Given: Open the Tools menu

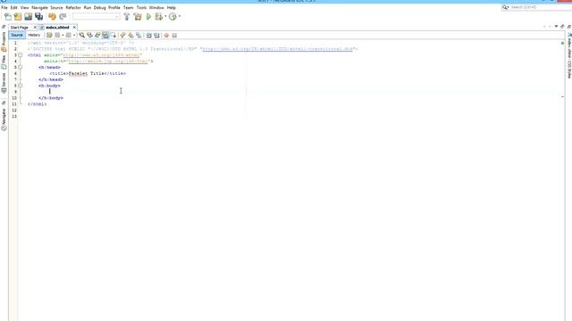Looking at the screenshot, I should point(141,7).
